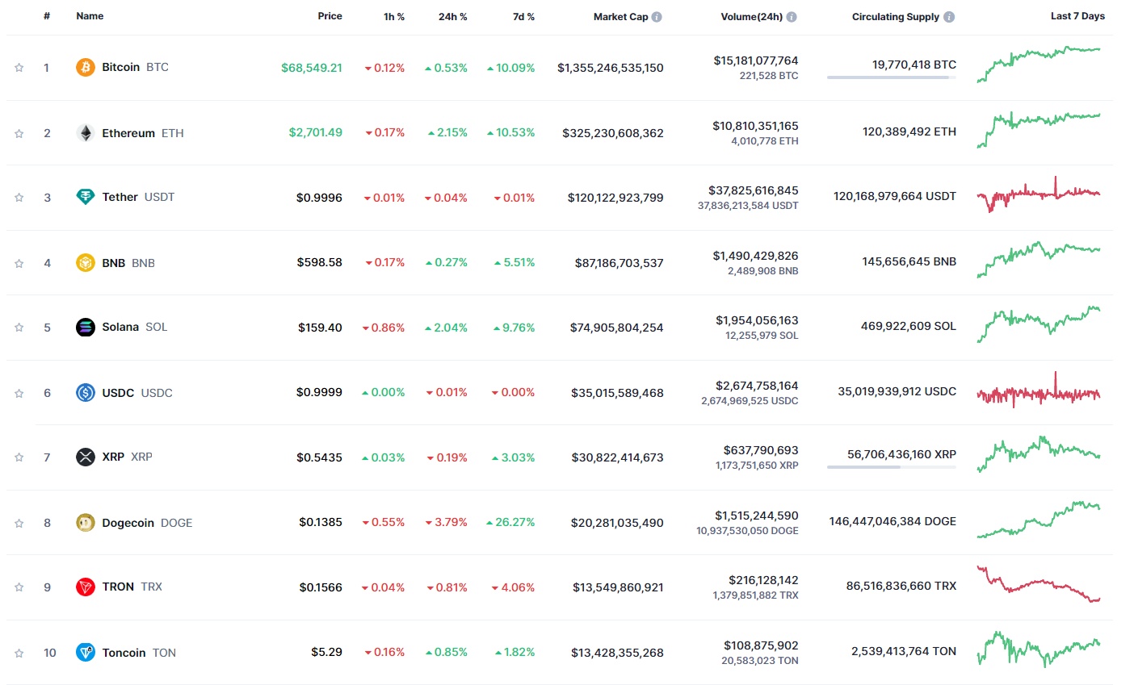Open Bitcoin's 7-day sparkline chart

1039,65
